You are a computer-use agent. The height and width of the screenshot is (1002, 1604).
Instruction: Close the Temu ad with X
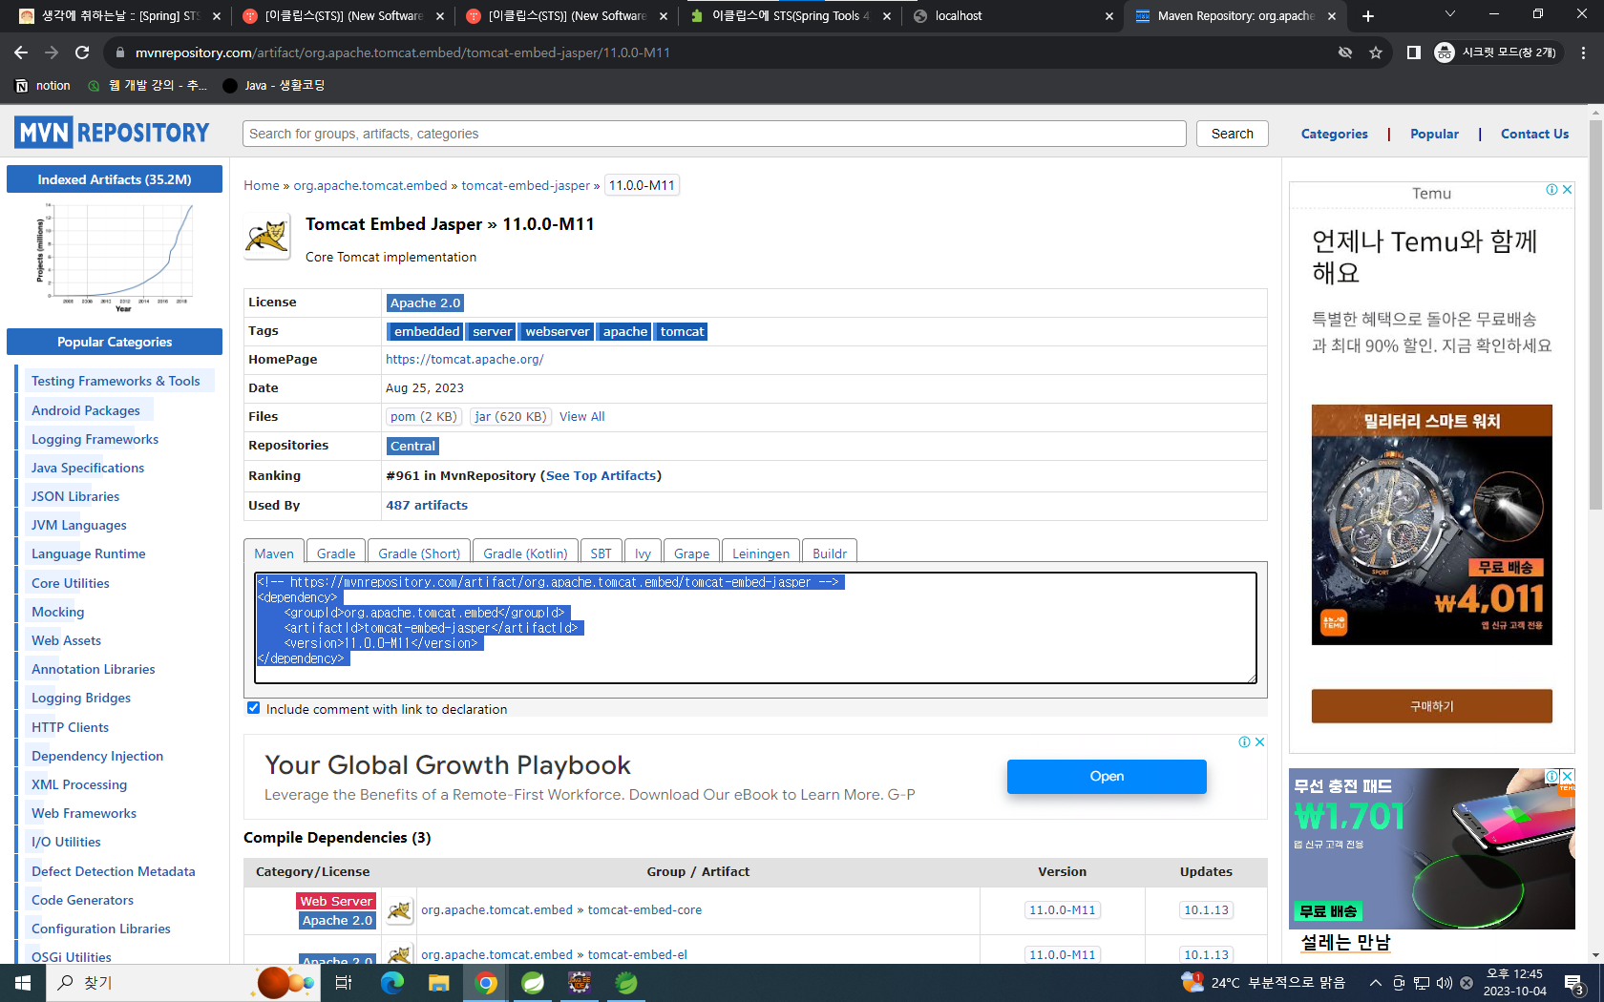[1567, 190]
